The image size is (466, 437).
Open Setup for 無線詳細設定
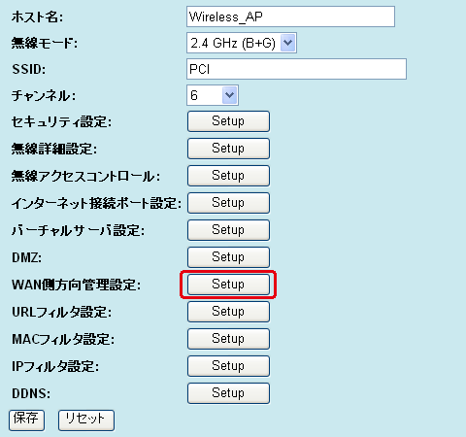(228, 149)
